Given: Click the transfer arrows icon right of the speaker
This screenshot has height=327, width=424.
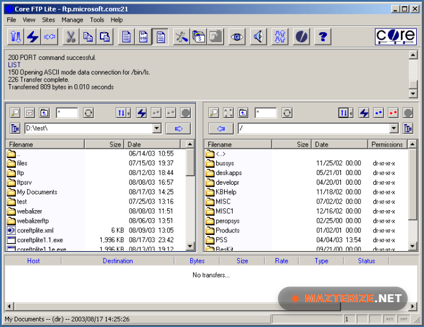Looking at the screenshot, I should tap(280, 36).
